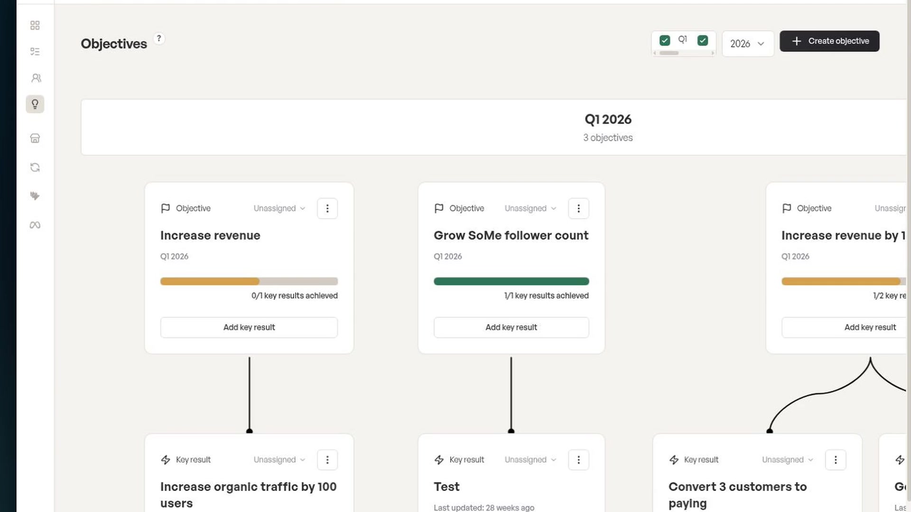
Task: Open options menu for Grow SoMe follower count
Action: pyautogui.click(x=578, y=208)
